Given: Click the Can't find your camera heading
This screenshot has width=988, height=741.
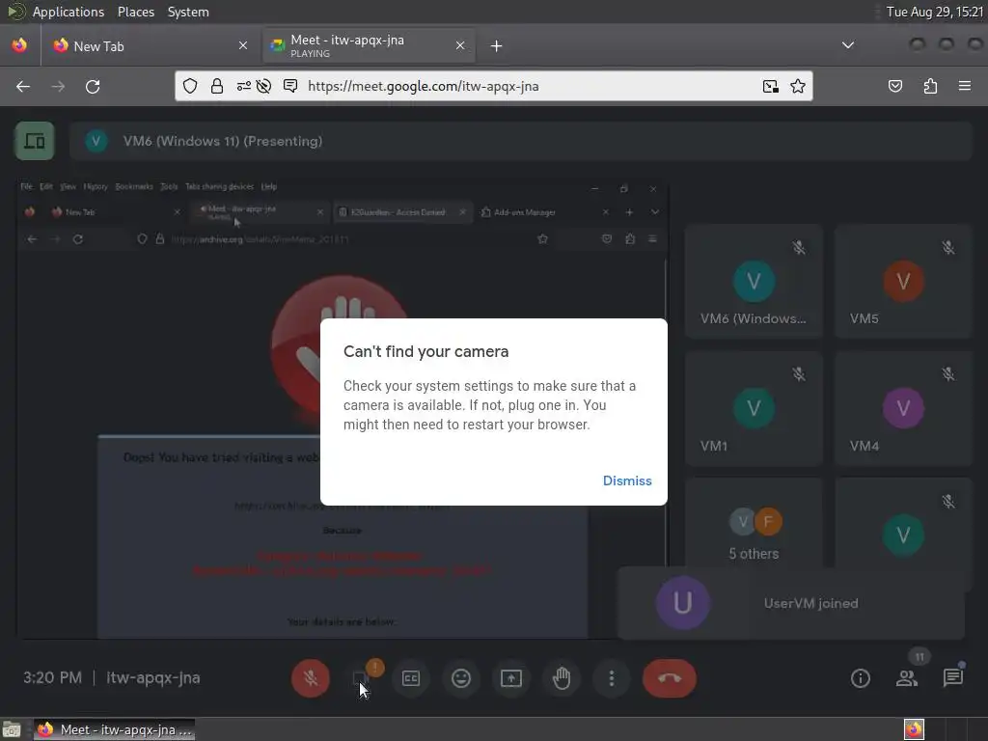Looking at the screenshot, I should (x=425, y=351).
